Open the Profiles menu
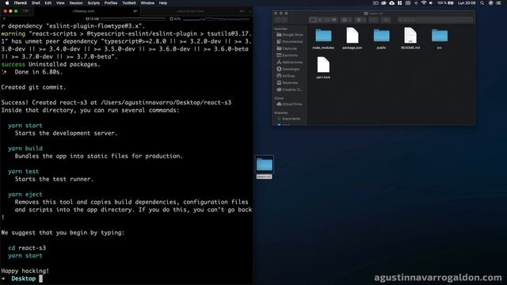Viewport: 507px width, 285px height. [111, 3]
